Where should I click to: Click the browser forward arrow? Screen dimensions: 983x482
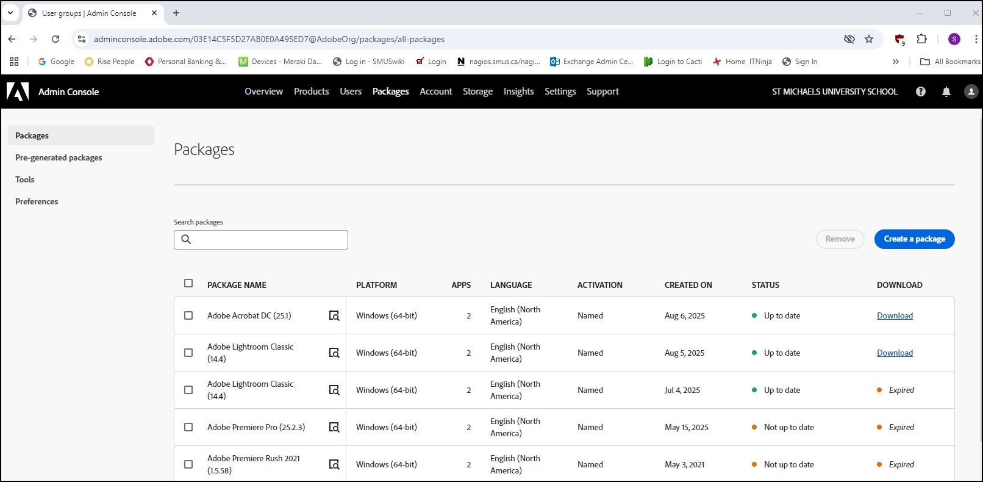click(x=34, y=39)
